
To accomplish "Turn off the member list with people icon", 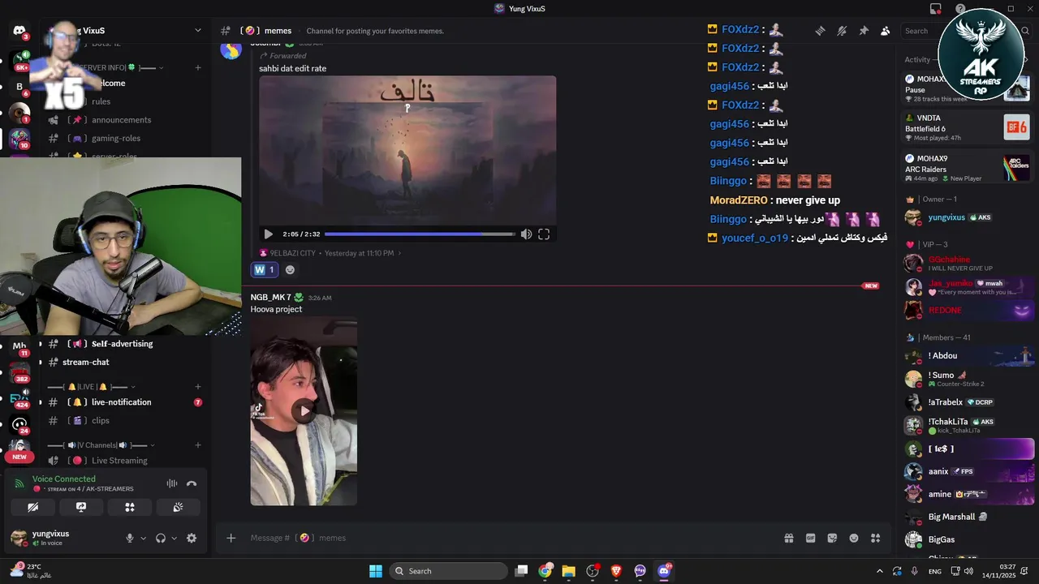I will [x=886, y=31].
